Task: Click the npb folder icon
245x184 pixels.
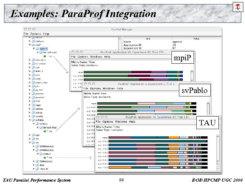Action: click(33, 67)
